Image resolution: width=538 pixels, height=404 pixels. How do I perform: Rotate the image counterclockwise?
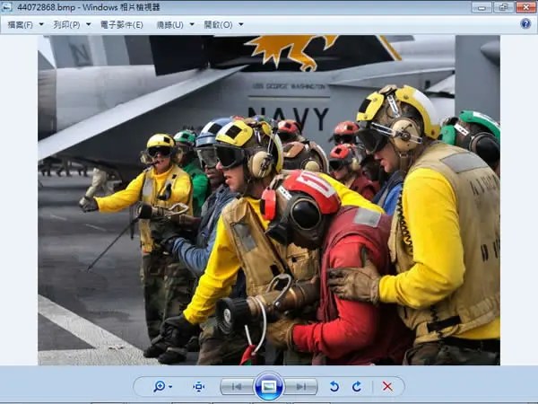(334, 387)
